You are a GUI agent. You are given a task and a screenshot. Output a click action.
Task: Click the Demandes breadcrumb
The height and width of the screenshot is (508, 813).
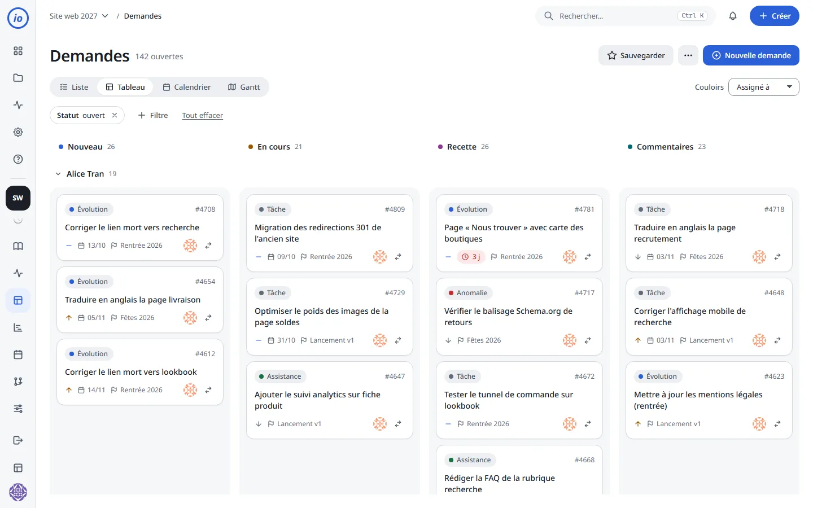(143, 16)
